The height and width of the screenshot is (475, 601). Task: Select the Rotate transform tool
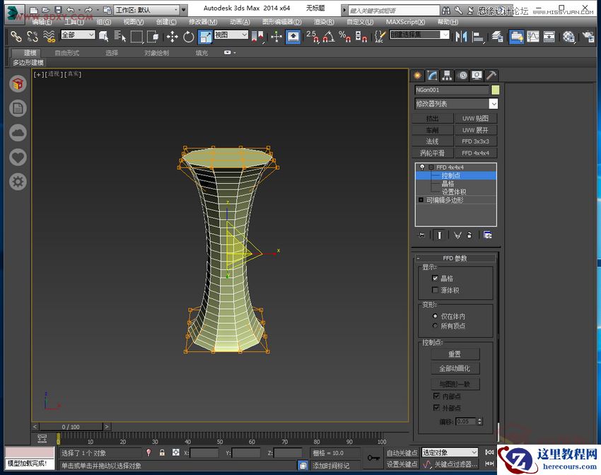coord(189,36)
